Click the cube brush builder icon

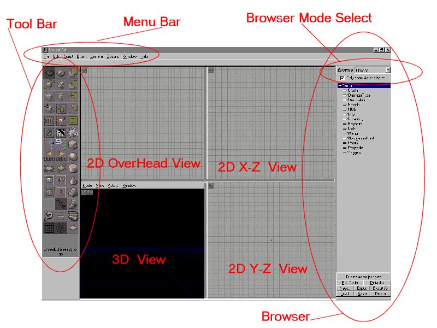click(73, 144)
